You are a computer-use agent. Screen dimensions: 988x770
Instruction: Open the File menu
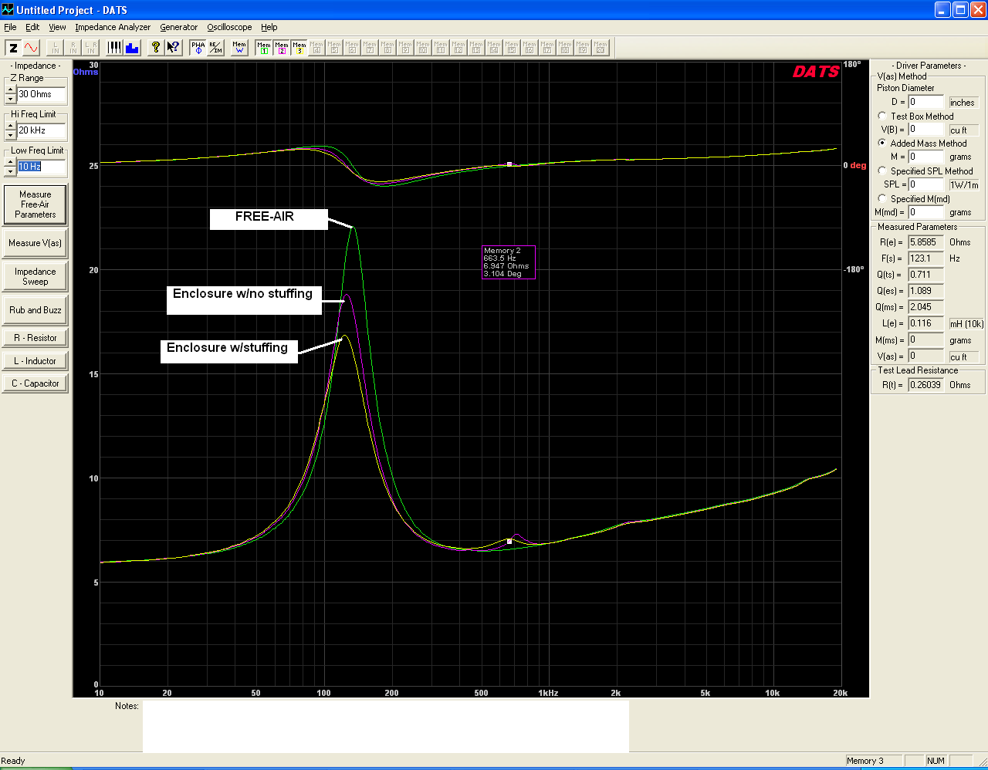10,27
